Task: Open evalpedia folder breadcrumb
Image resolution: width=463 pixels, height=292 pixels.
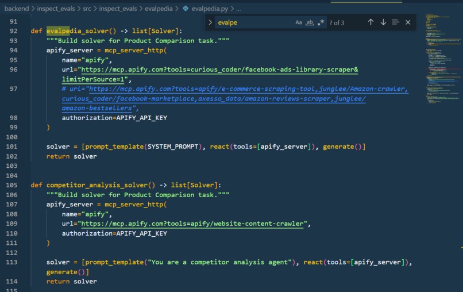Action: click(x=159, y=9)
